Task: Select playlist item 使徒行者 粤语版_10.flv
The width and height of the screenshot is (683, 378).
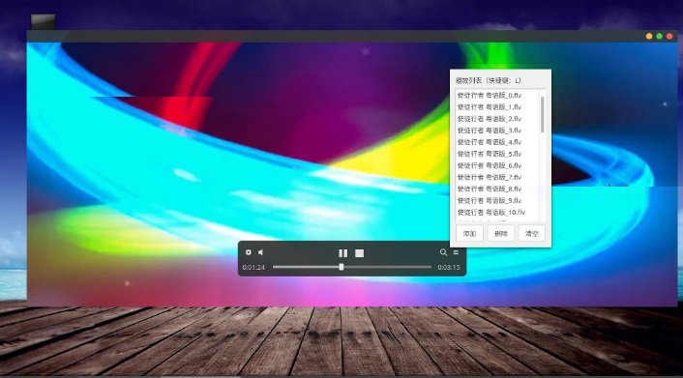Action: 497,212
